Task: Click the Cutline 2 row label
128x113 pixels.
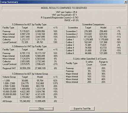Action: (70, 42)
